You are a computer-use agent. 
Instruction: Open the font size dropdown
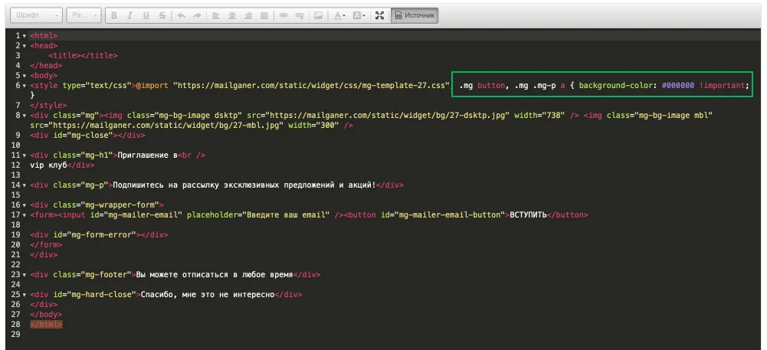pos(84,15)
